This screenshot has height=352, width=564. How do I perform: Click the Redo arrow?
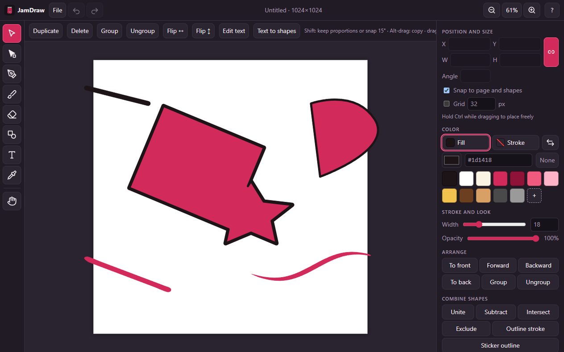(95, 10)
